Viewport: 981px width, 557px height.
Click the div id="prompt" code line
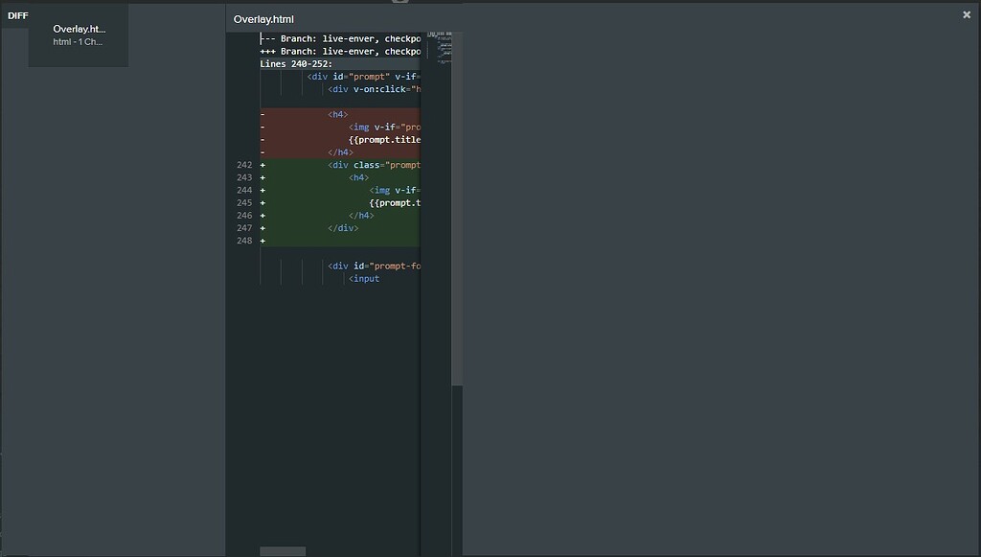(x=362, y=77)
